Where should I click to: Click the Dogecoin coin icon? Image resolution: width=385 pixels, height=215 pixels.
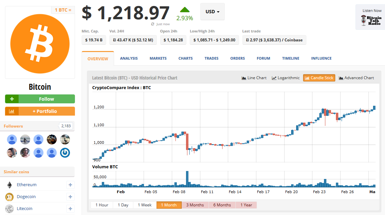click(9, 197)
